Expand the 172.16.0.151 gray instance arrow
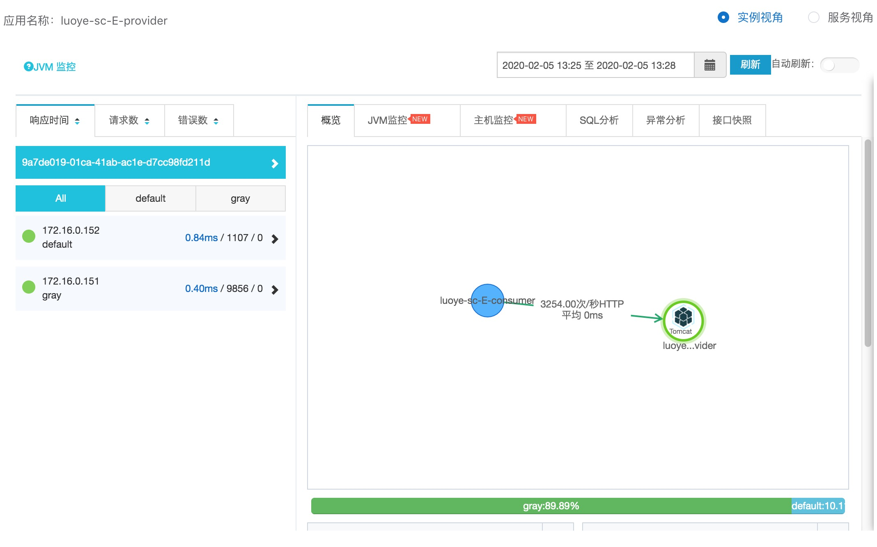Viewport: 877px width, 547px height. click(275, 289)
